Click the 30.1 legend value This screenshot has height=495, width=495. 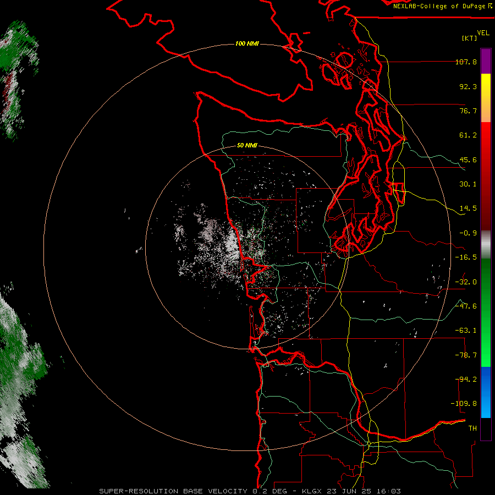point(468,184)
